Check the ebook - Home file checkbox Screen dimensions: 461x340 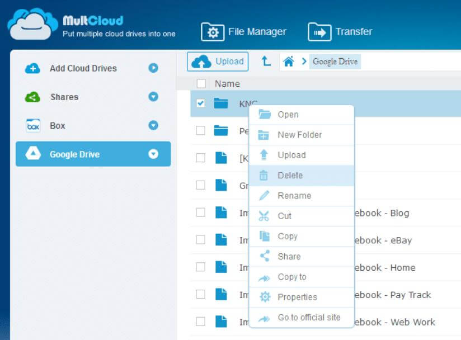coord(200,267)
